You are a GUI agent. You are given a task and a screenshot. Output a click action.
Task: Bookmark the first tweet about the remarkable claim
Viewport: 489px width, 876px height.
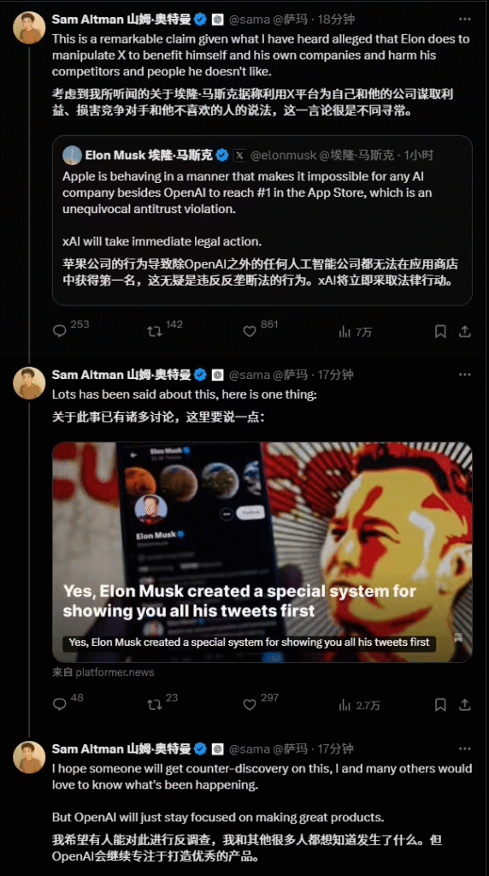440,331
